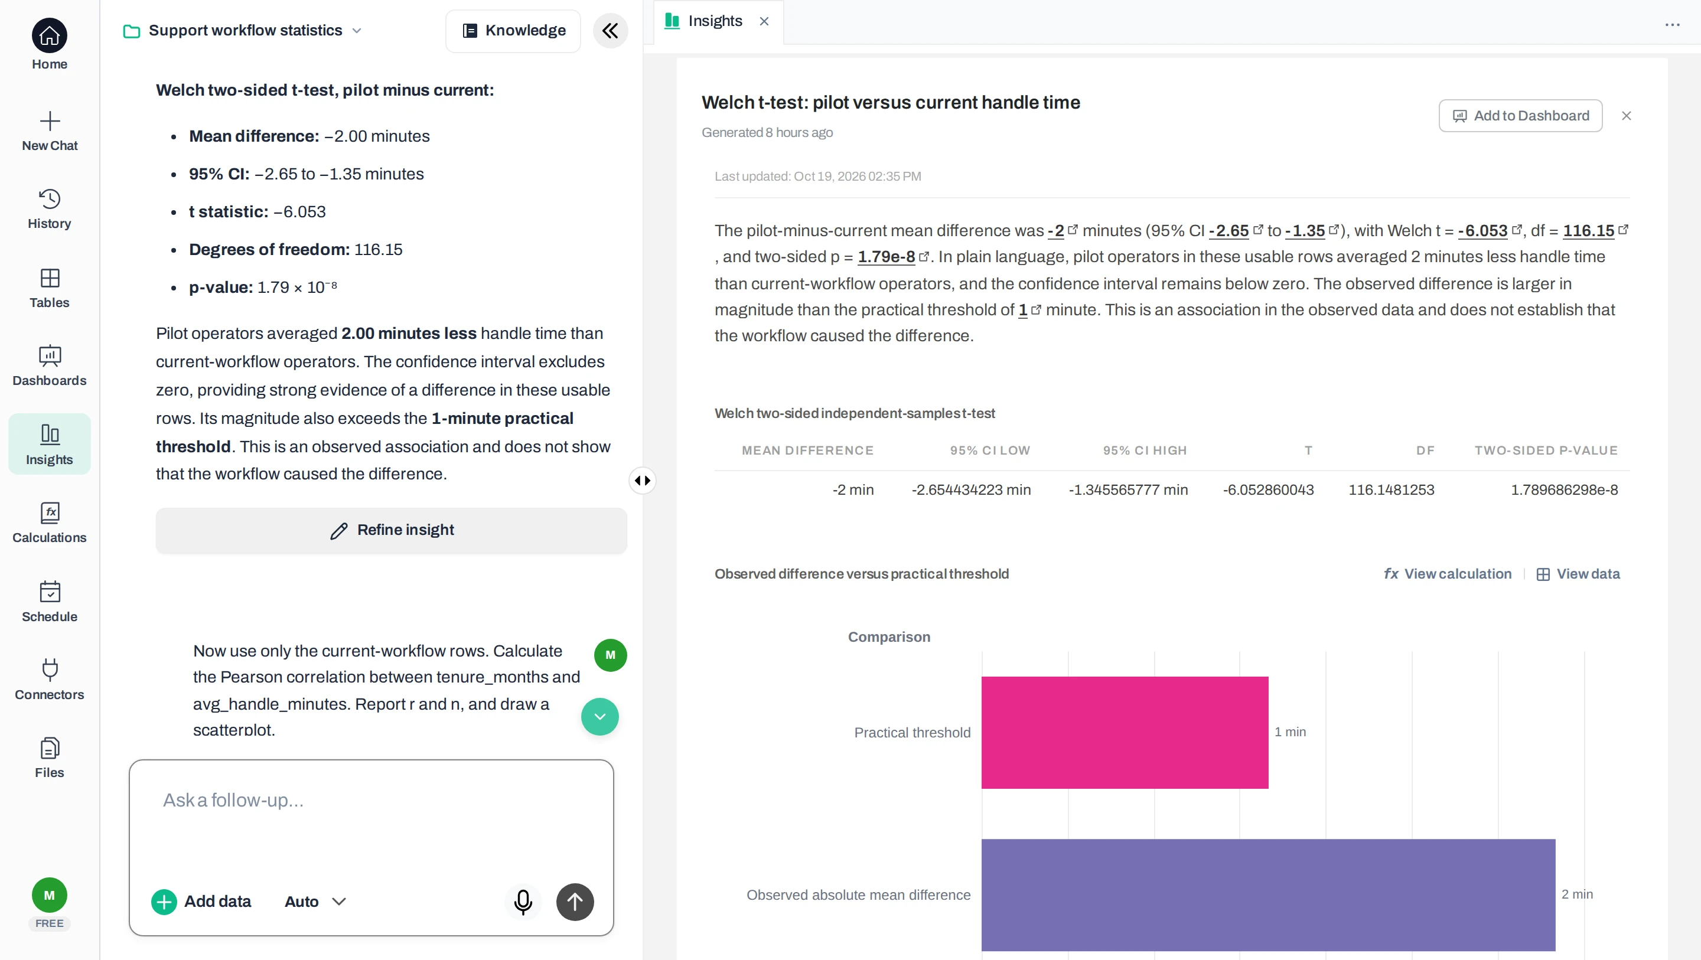Click the Add data button
Image resolution: width=1701 pixels, height=960 pixels.
[201, 901]
